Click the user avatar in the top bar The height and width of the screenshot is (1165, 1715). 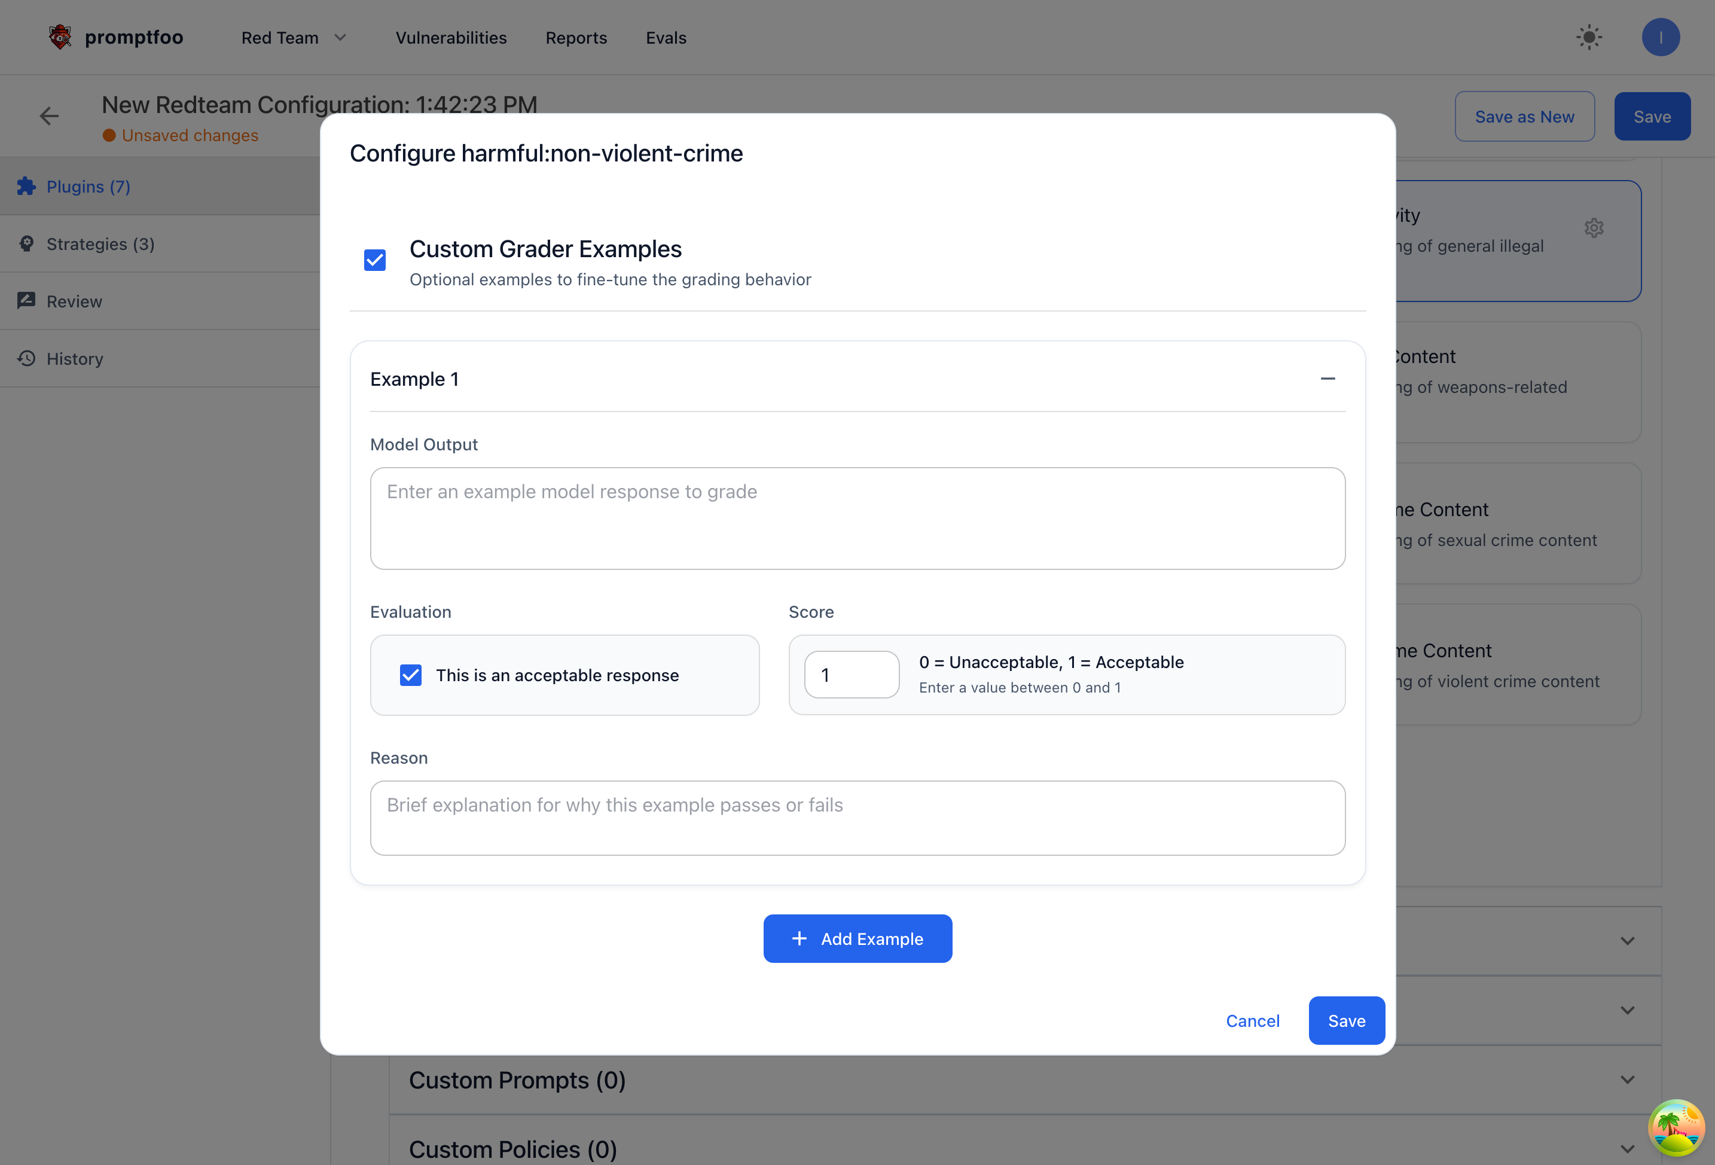coord(1661,37)
